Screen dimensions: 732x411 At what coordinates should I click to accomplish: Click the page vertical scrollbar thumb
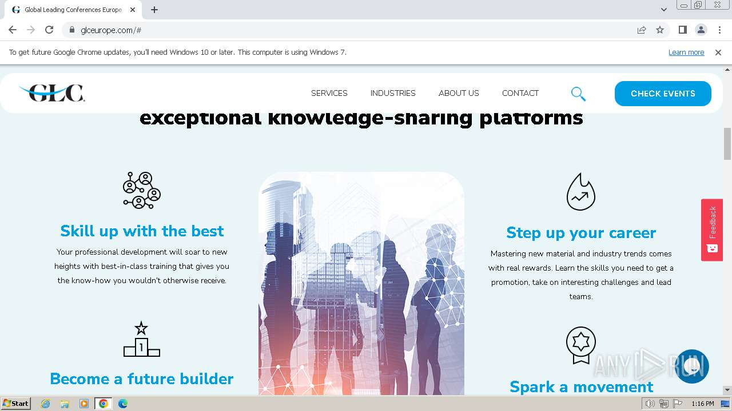[727, 144]
